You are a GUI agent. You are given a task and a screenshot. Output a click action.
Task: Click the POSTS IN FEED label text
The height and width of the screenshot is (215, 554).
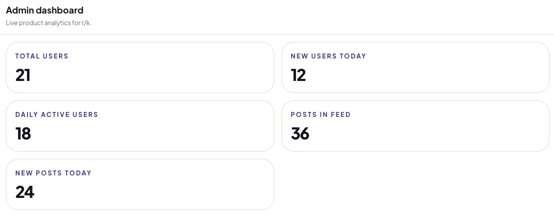tap(321, 115)
